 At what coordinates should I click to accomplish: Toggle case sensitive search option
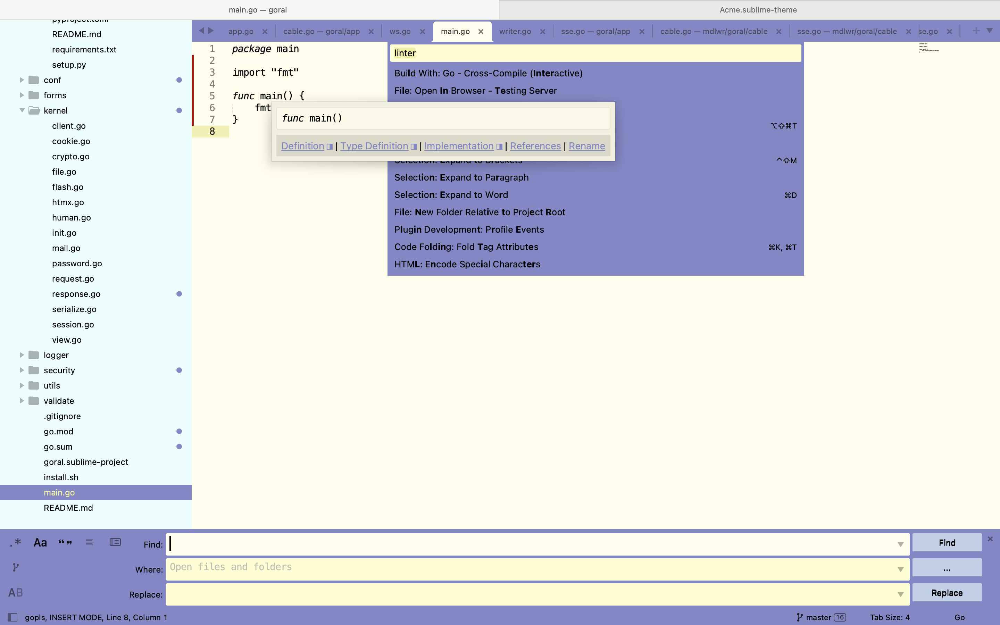pos(40,542)
